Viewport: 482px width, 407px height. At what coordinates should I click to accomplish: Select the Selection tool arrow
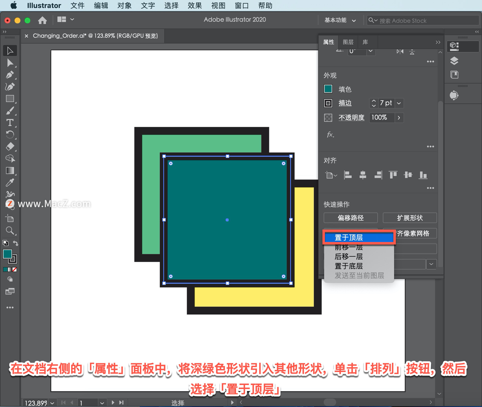click(10, 50)
